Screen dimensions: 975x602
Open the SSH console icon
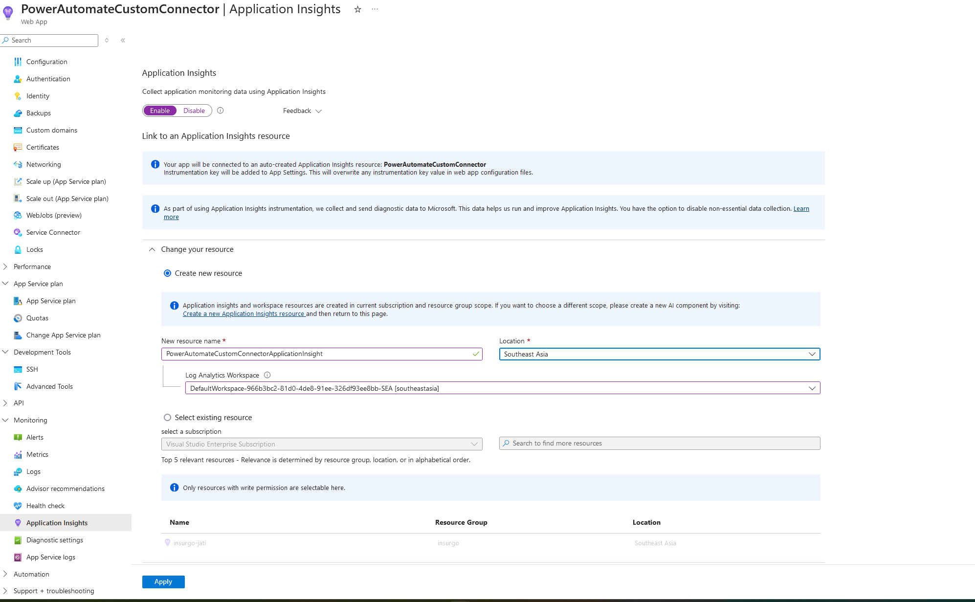tap(18, 369)
